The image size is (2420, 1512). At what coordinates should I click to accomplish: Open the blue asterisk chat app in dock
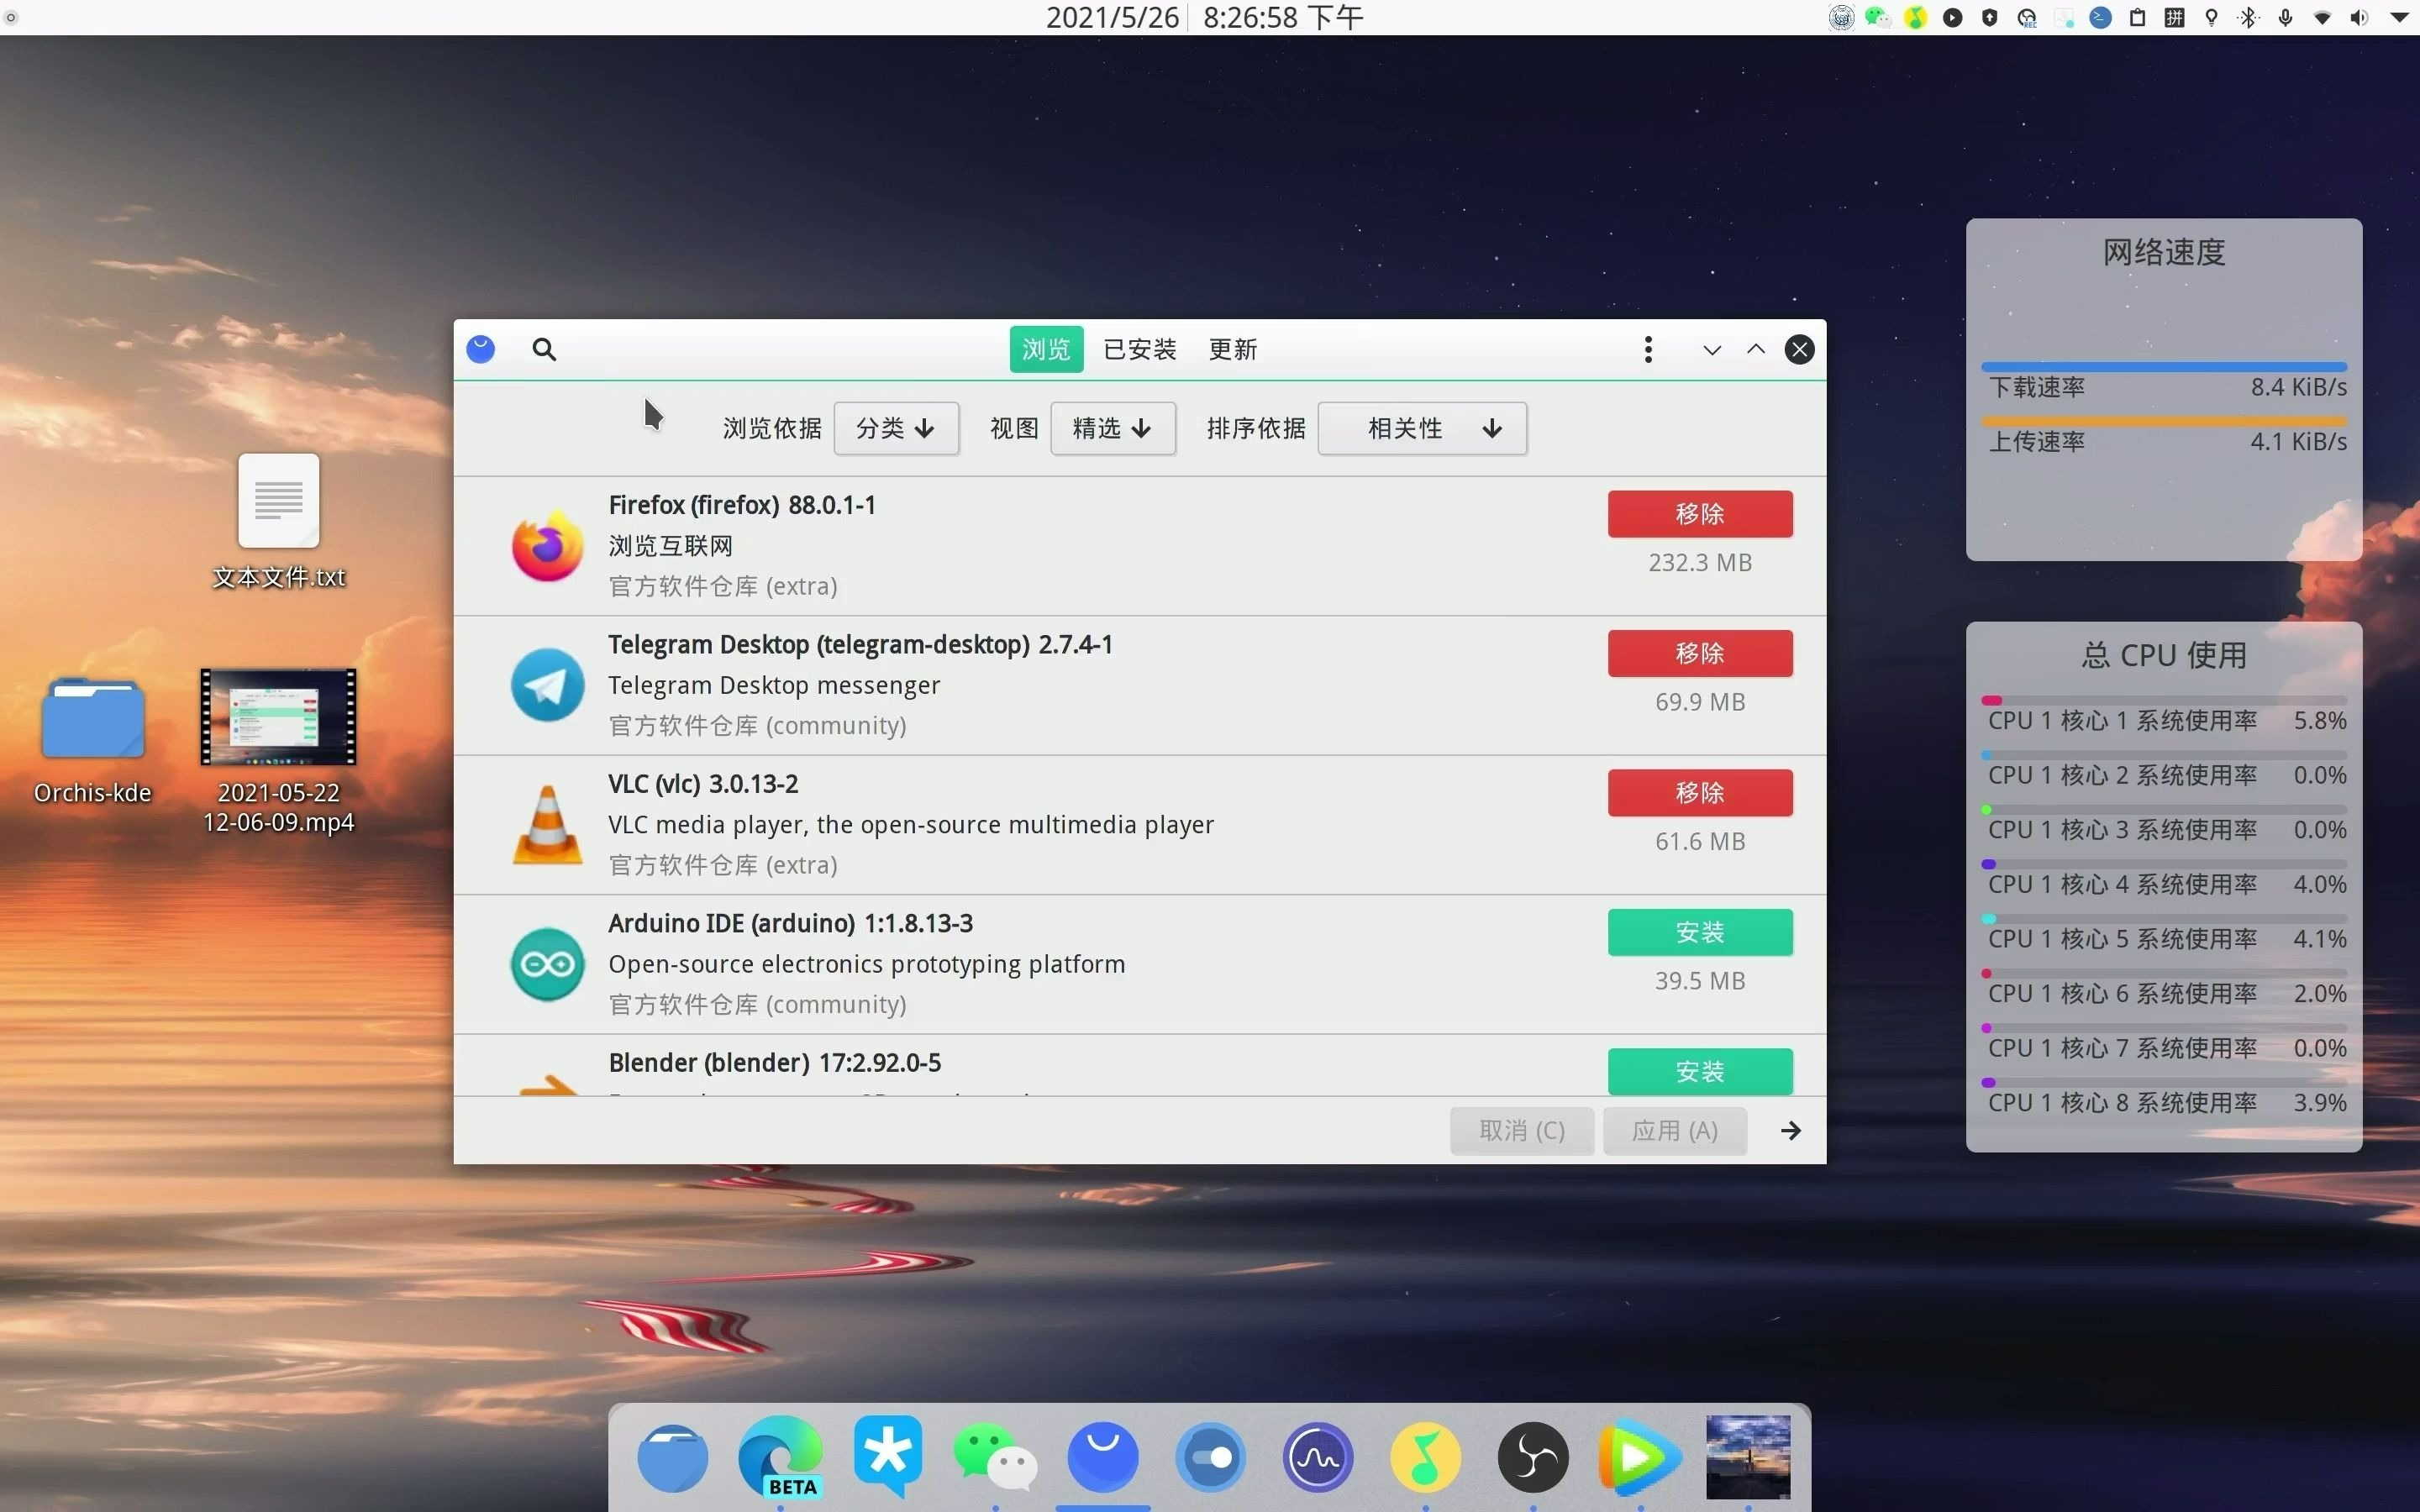(888, 1456)
